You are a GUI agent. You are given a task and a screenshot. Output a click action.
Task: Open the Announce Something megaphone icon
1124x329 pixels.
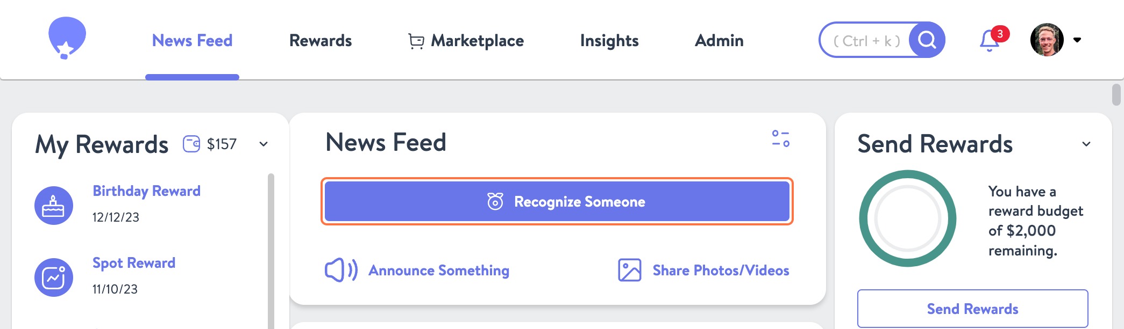click(340, 270)
